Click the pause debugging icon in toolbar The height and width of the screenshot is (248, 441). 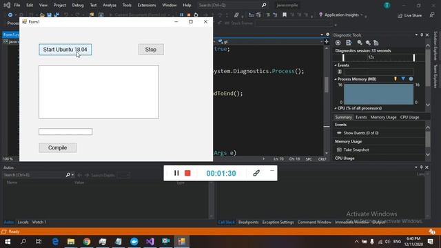(182, 14)
